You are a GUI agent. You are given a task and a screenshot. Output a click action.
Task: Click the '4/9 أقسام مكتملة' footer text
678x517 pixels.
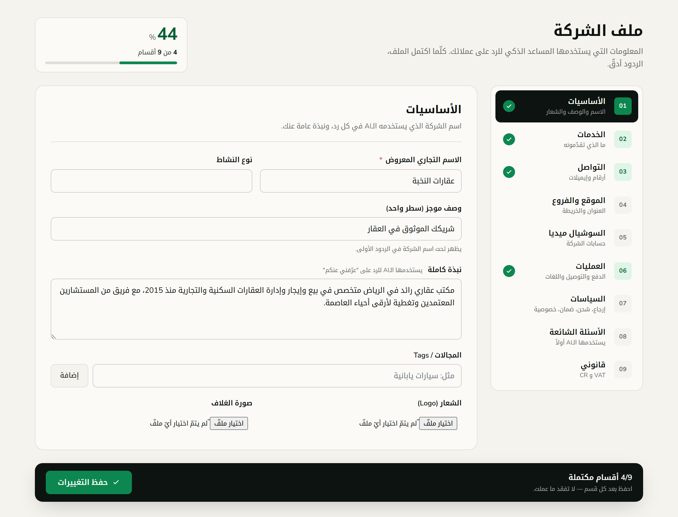click(x=600, y=477)
